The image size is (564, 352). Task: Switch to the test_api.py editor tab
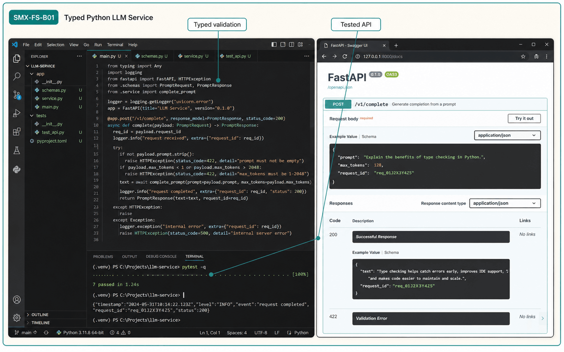click(x=235, y=56)
